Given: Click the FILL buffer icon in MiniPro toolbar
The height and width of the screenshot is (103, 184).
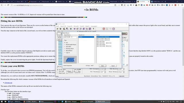Looking at the screenshot, I should [x=87, y=29].
